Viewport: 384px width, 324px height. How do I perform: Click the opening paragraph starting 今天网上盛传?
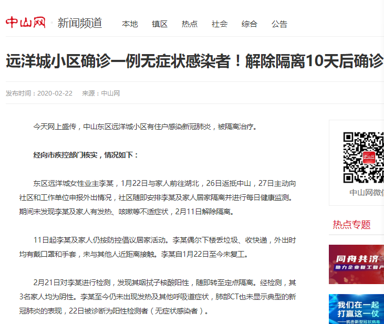[146, 127]
